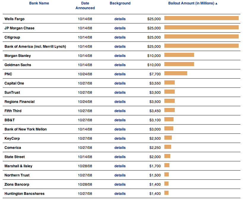Click PNC's 10/24/08 announcement date
The width and height of the screenshot is (244, 199).
(x=85, y=74)
